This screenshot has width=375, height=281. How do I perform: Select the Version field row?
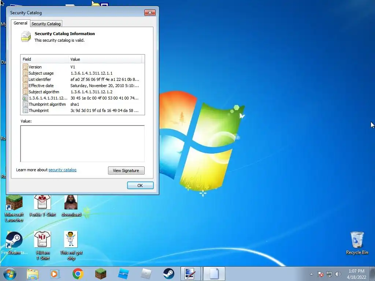(x=82, y=67)
